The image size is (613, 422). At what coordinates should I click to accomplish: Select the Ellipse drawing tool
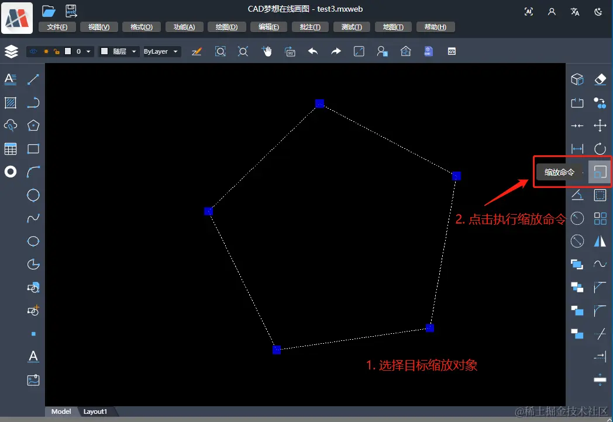[x=33, y=241]
